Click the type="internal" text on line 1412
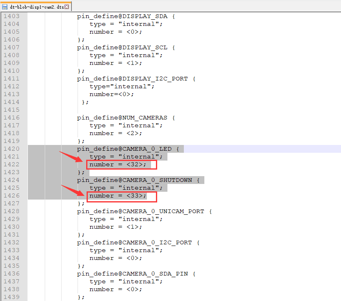Viewport: 341px width, 301px height. click(122, 87)
